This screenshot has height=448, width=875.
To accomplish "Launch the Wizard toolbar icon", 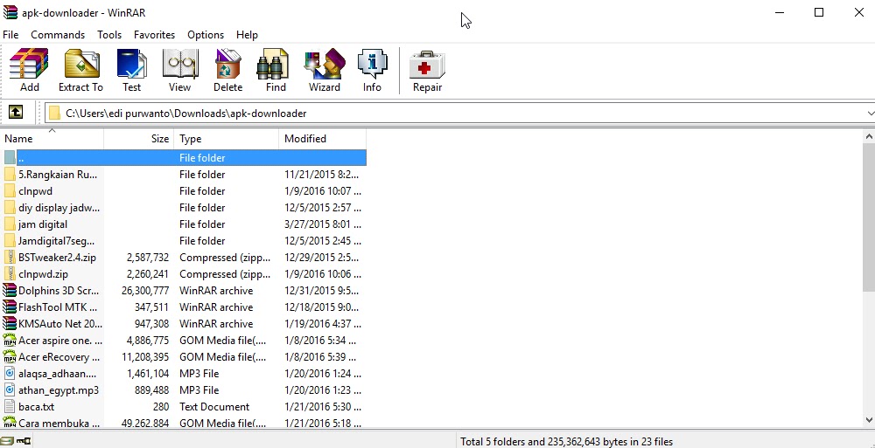I will (325, 70).
